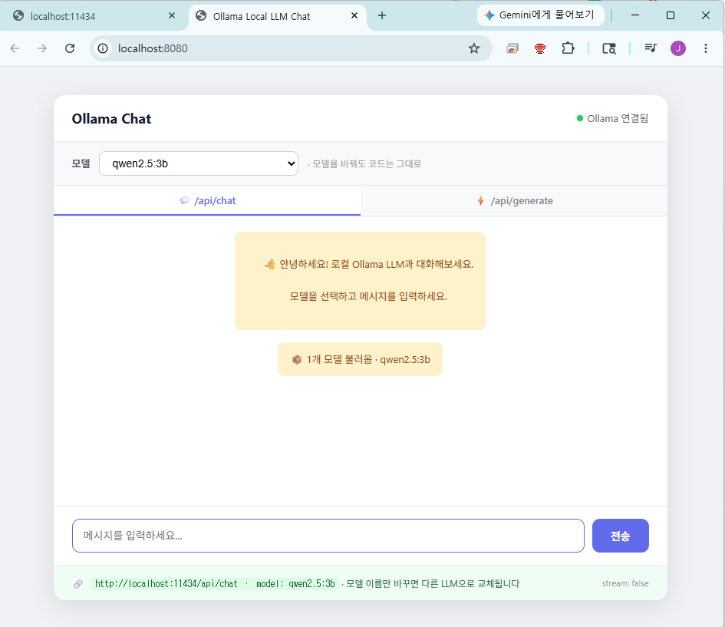
Task: Click the red extension icon in toolbar
Action: (540, 48)
